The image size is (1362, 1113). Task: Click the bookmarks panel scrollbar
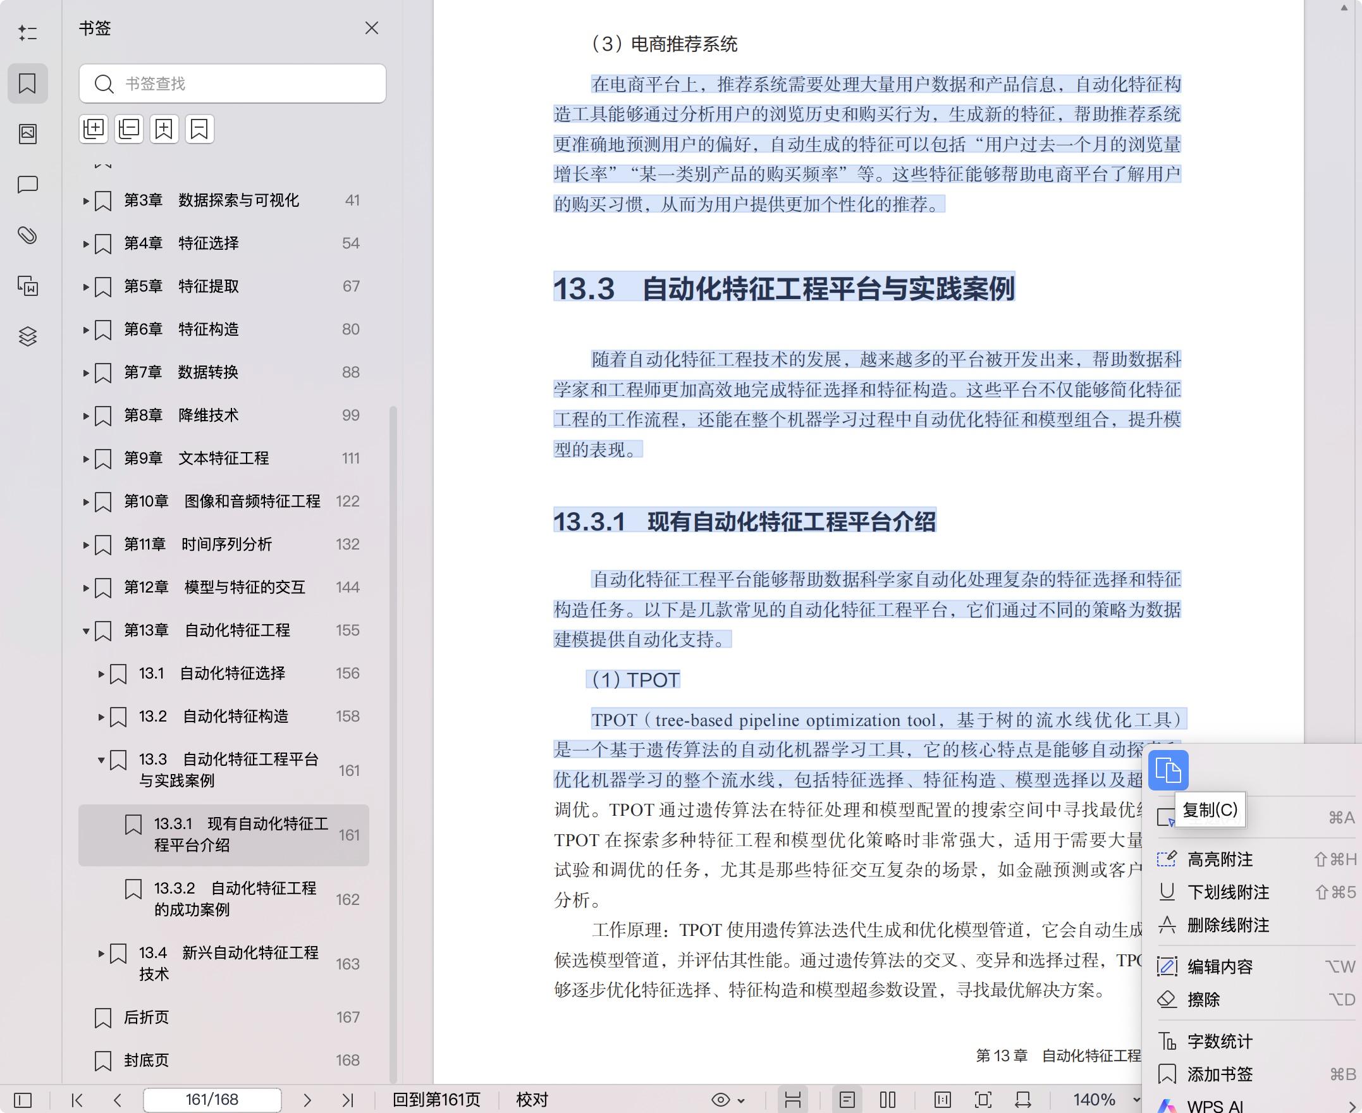tap(393, 744)
